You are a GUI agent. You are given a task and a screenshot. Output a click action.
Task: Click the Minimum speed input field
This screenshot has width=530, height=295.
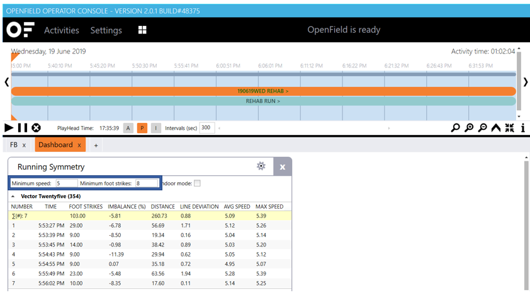(x=67, y=183)
